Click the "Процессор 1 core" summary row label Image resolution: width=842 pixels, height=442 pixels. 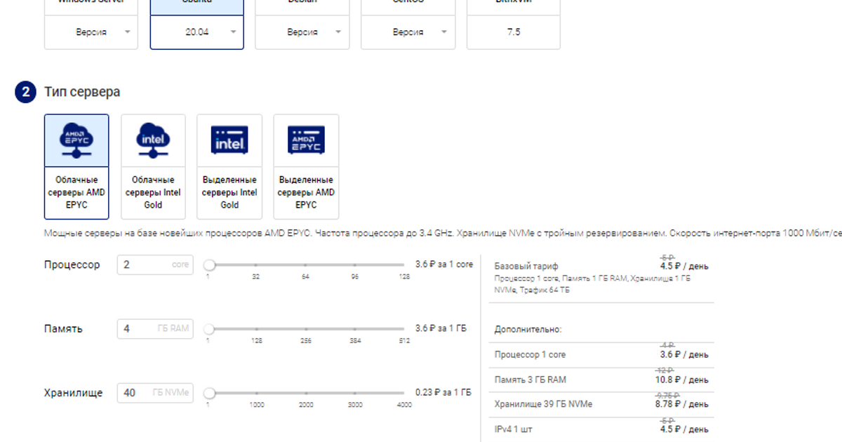point(530,355)
